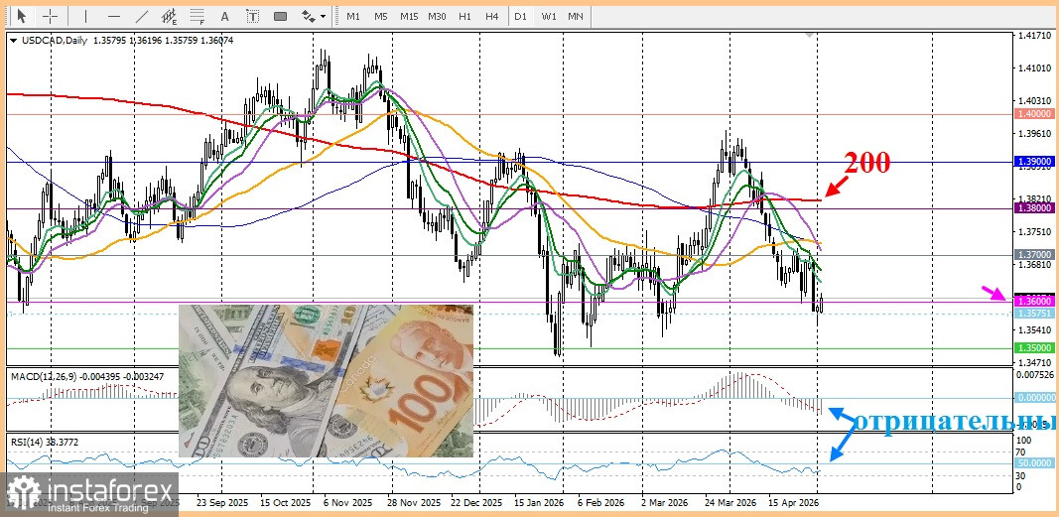Select the text (A) tool

coord(225,16)
